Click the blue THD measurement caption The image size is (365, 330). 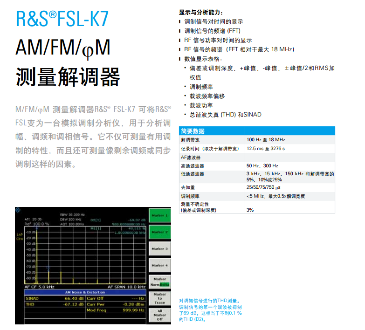pyautogui.click(x=210, y=310)
